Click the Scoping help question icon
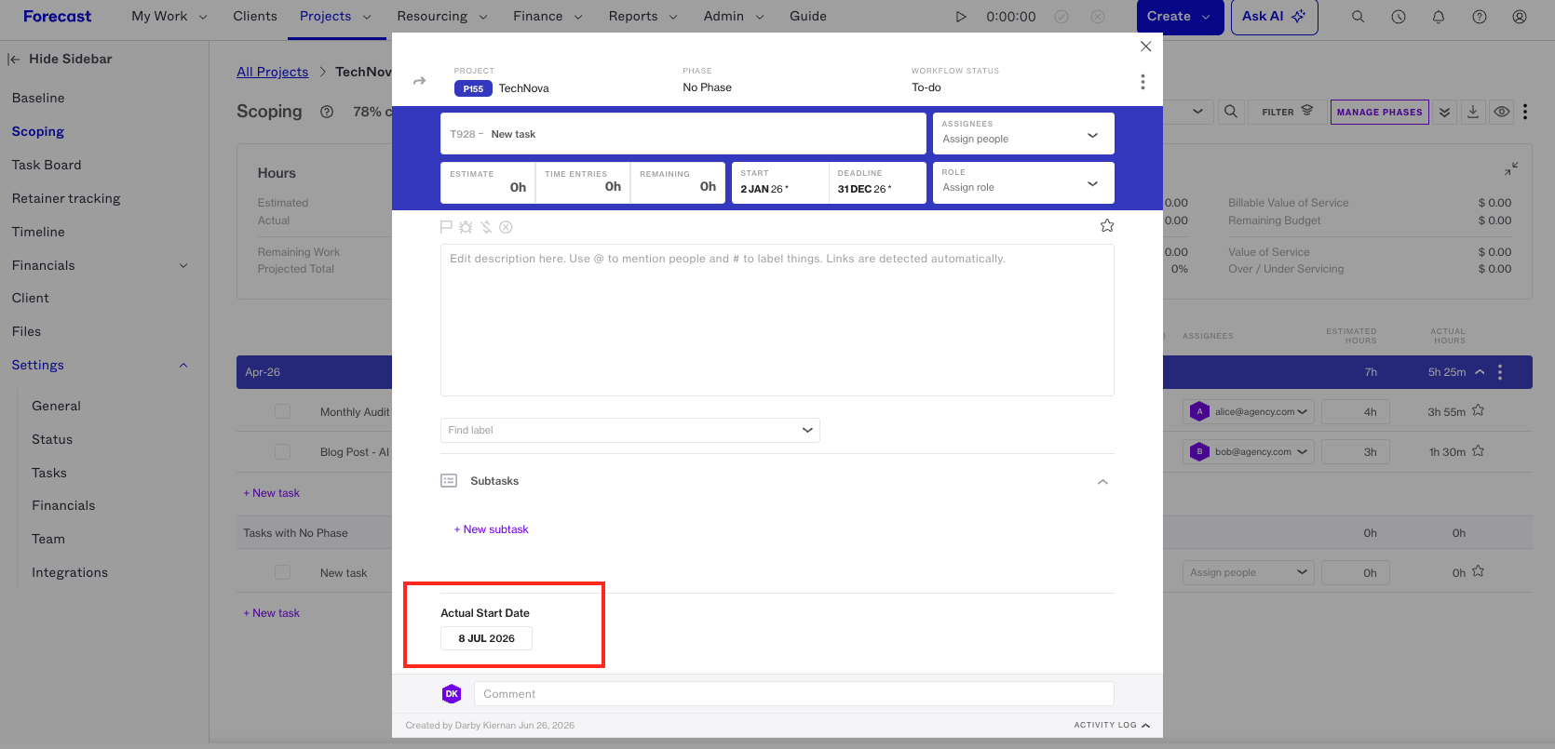The width and height of the screenshot is (1555, 749). (x=327, y=112)
